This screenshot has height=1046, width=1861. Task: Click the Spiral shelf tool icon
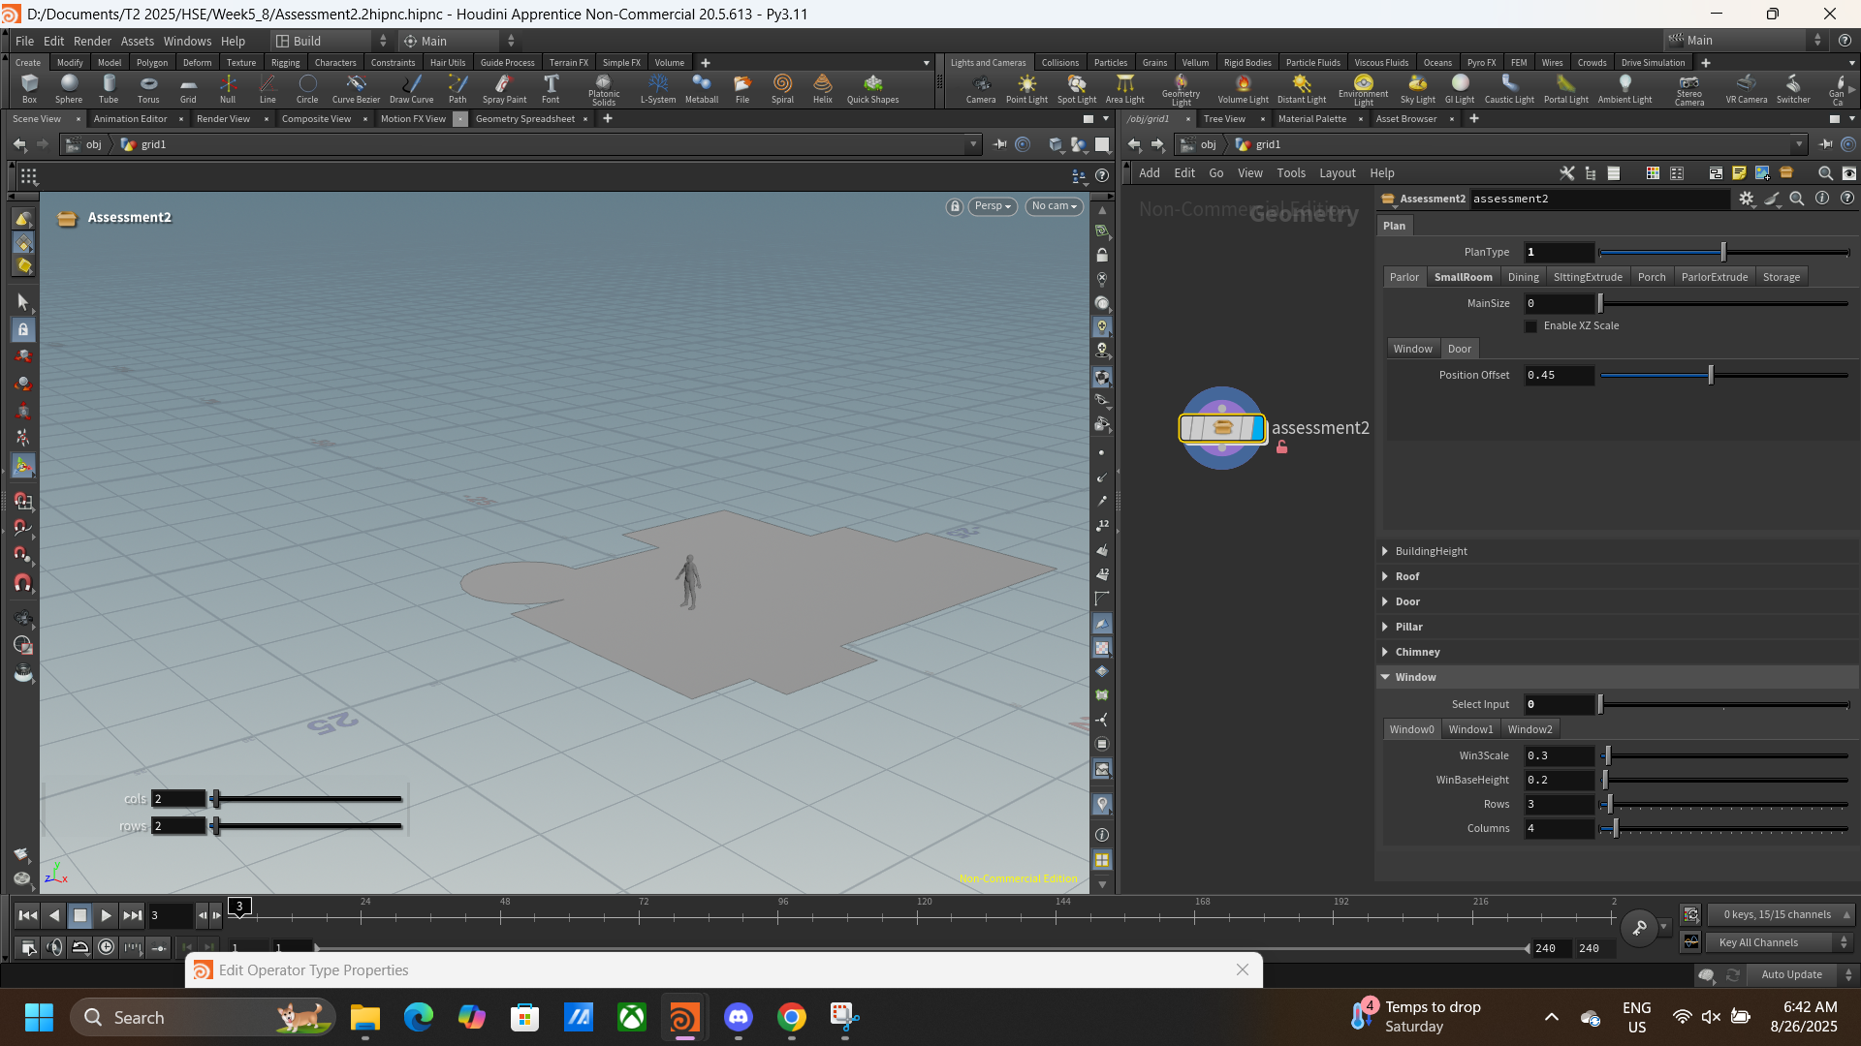pyautogui.click(x=782, y=89)
